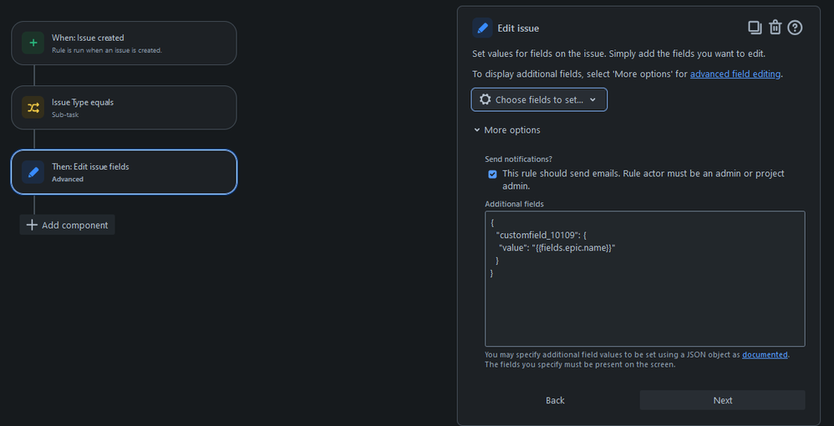834x426 pixels.
Task: Delete component using trash icon
Action: (775, 28)
